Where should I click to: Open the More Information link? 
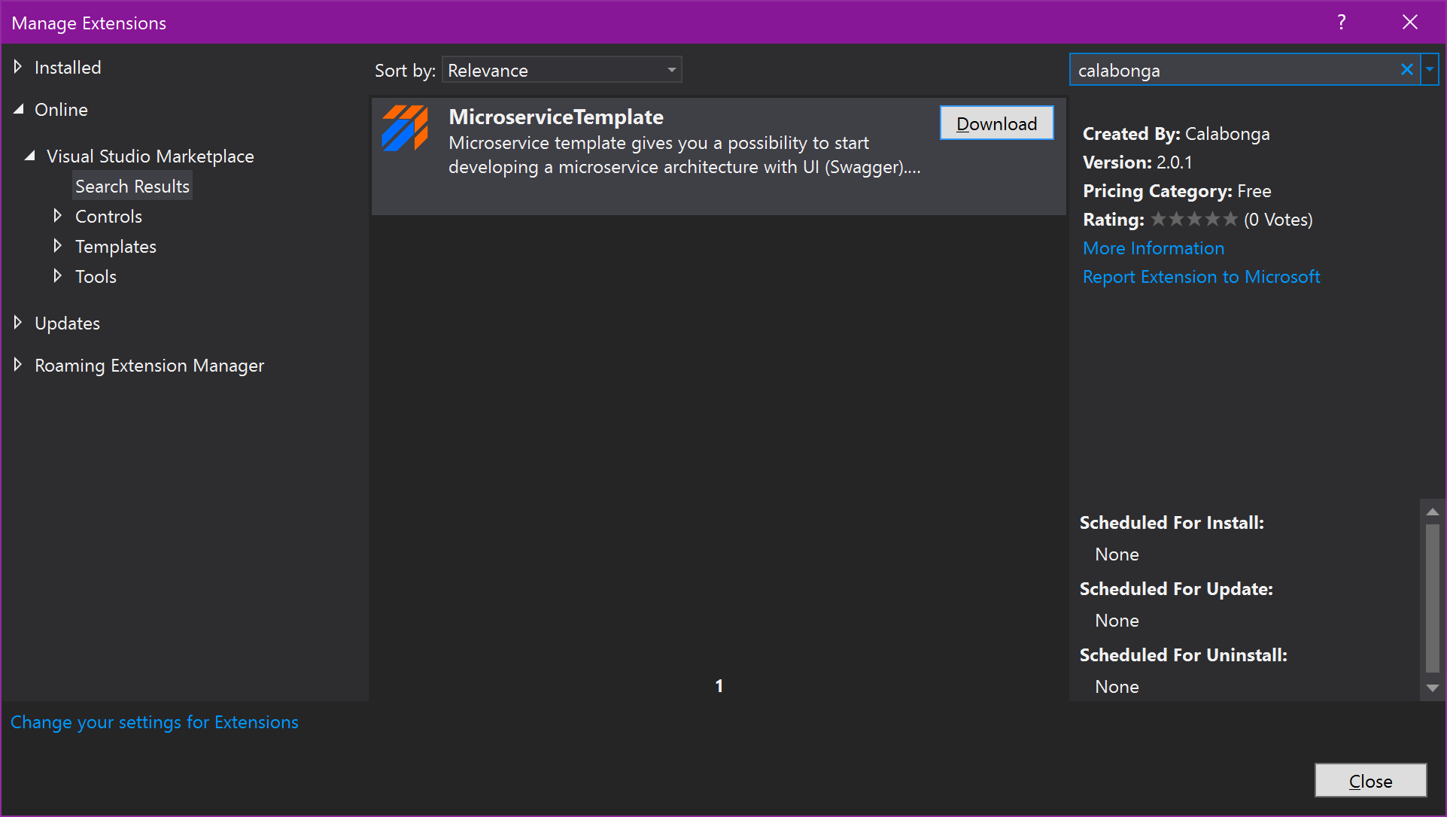click(1153, 248)
